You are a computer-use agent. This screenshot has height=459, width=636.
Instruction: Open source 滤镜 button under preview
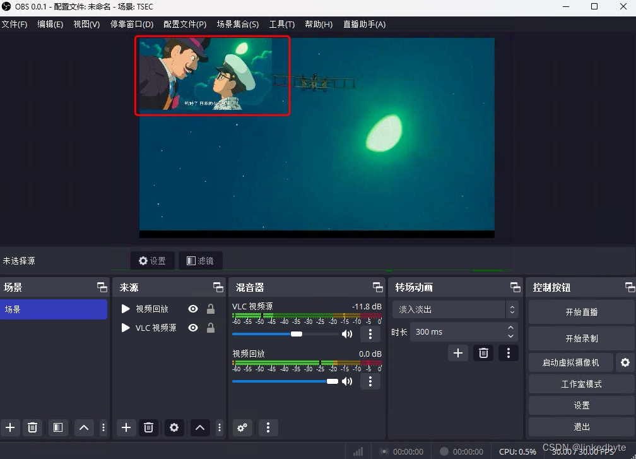click(x=201, y=261)
